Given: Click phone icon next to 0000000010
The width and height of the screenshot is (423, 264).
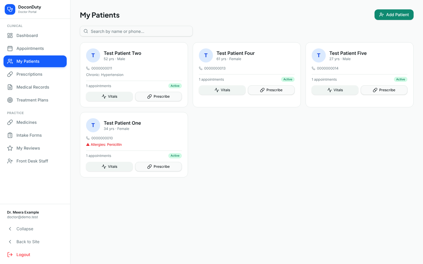Looking at the screenshot, I should [x=88, y=138].
